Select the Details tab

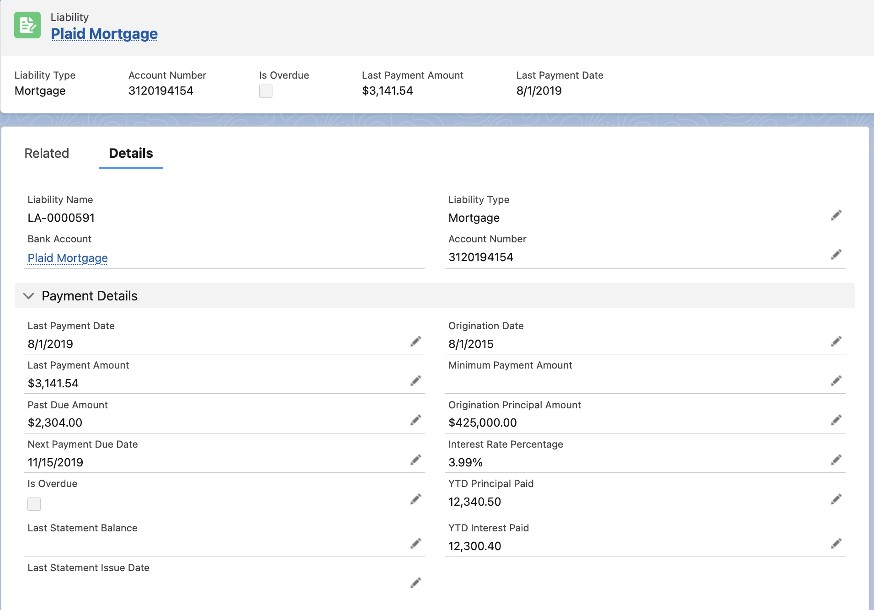point(131,153)
